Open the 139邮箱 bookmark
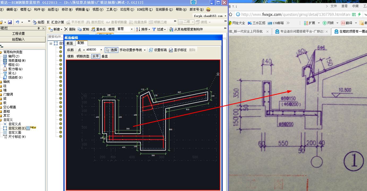The image size is (367, 191). coord(275,23)
